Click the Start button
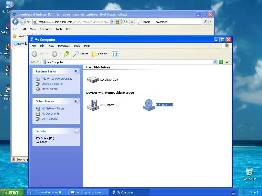 click(x=12, y=192)
